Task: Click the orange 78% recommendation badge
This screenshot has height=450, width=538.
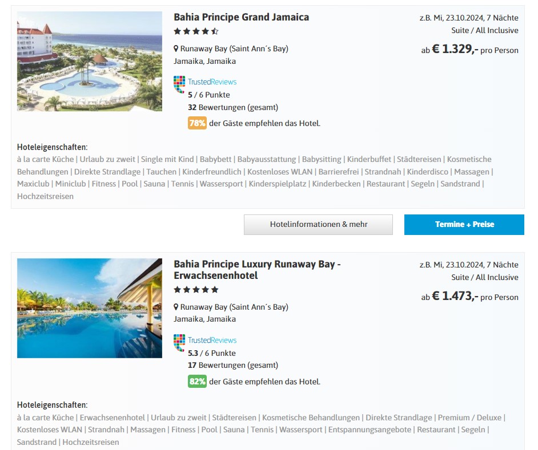Action: coord(197,123)
